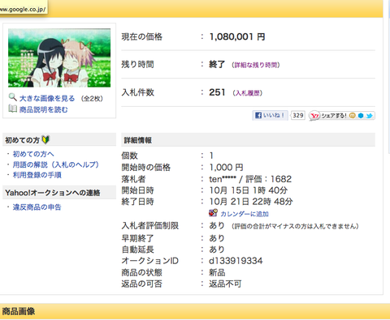
Task: View the 入札履歴 bid history link
Action: tap(248, 93)
